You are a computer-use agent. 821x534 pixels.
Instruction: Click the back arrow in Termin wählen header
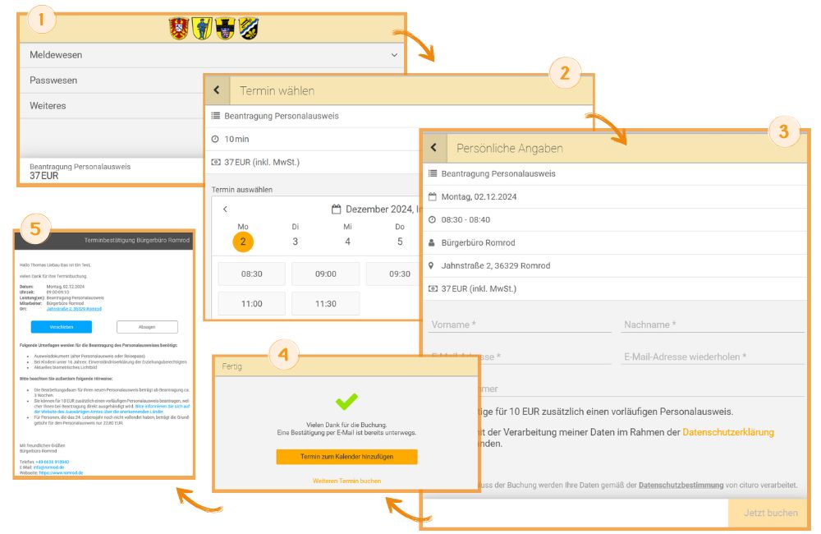coord(217,90)
